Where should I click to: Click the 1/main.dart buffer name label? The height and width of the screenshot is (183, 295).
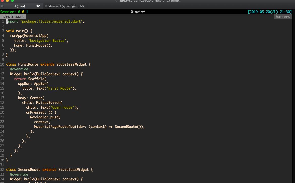(13, 16)
